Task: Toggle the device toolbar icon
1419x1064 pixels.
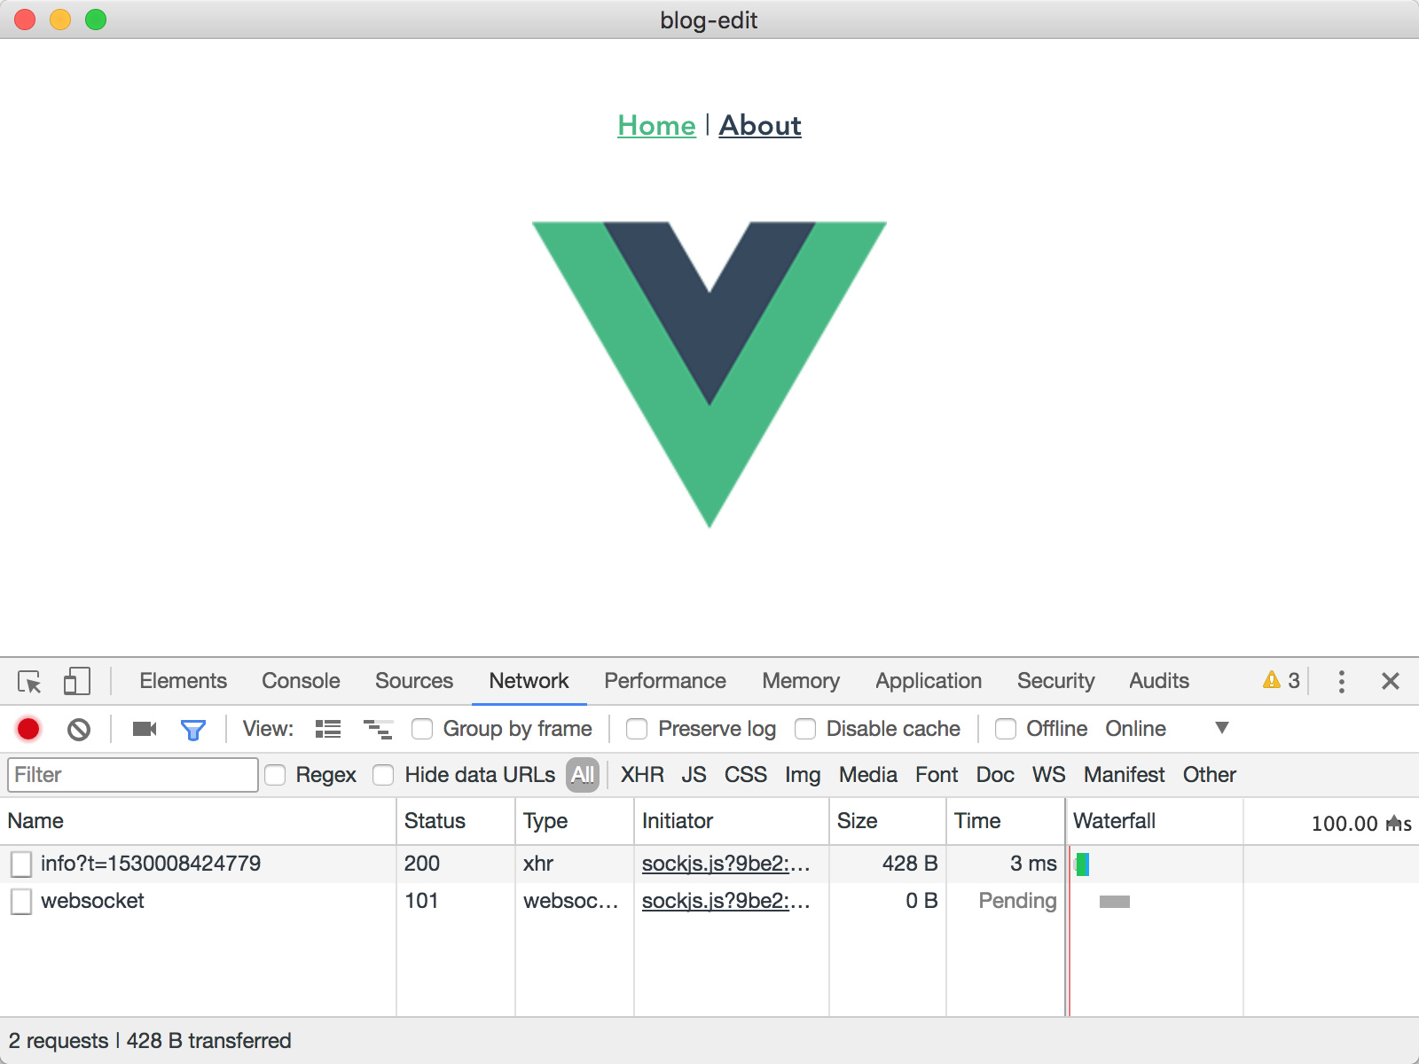Action: click(x=76, y=681)
